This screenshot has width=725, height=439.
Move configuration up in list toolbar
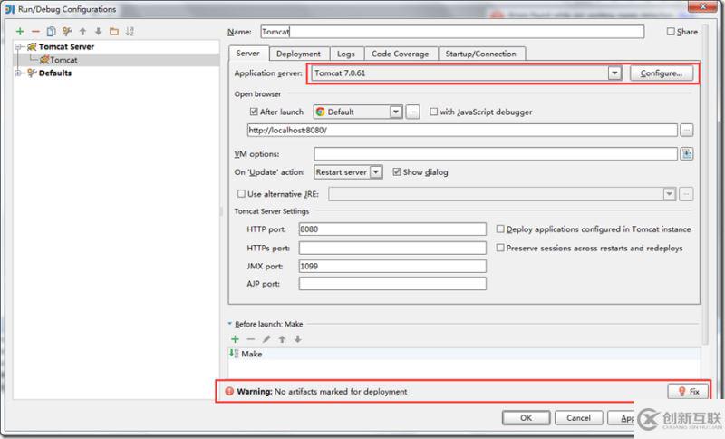coord(82,31)
